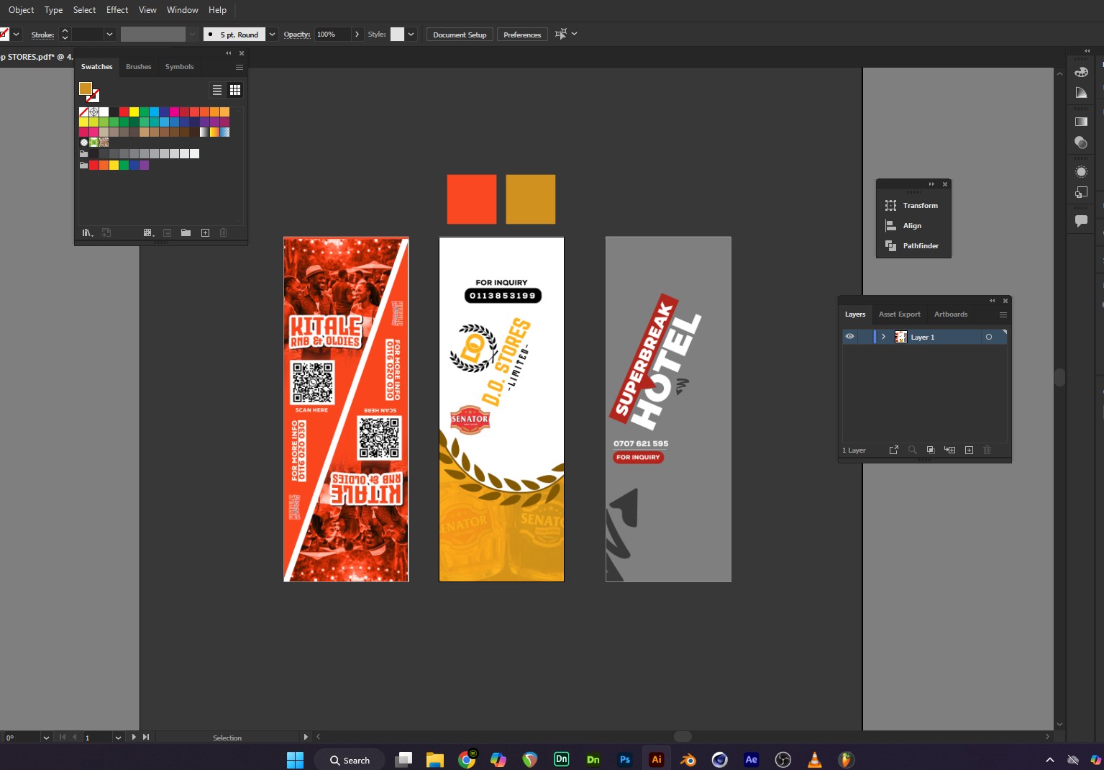1104x770 pixels.
Task: Switch to the Symbols tab
Action: tap(179, 67)
